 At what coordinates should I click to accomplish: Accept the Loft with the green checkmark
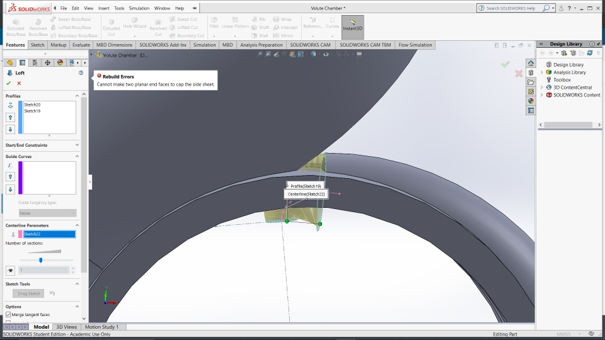coord(9,83)
